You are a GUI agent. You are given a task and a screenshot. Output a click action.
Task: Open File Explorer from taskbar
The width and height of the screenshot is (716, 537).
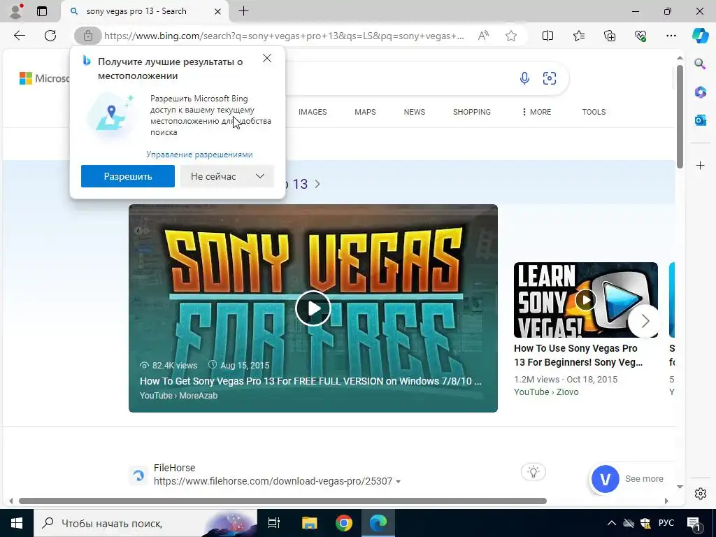point(309,523)
